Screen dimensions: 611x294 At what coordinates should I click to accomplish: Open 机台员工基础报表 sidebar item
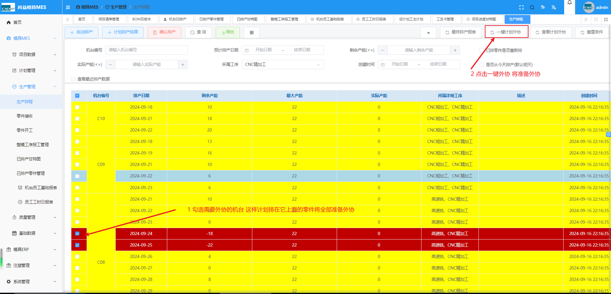tap(38, 188)
